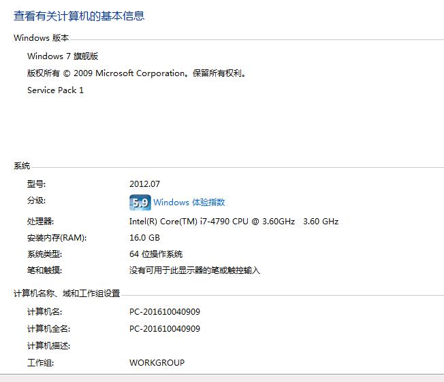Click the WORKGROUP value
Screen dimensions: 444x382
coord(157,363)
